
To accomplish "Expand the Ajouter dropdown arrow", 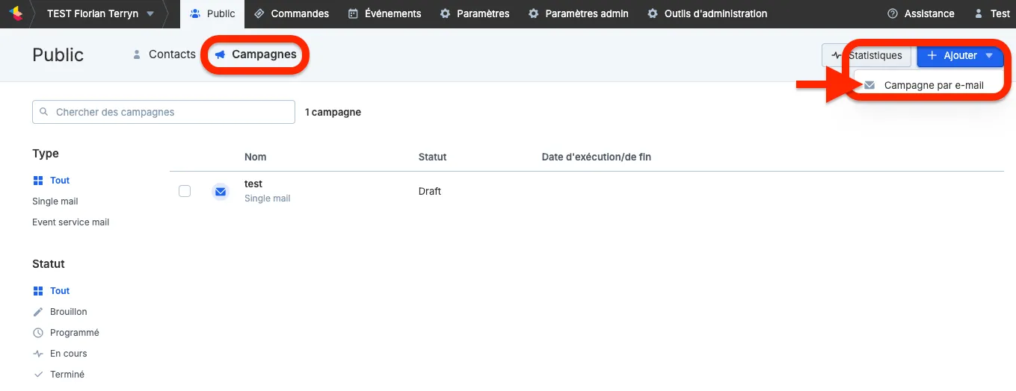I will (989, 55).
